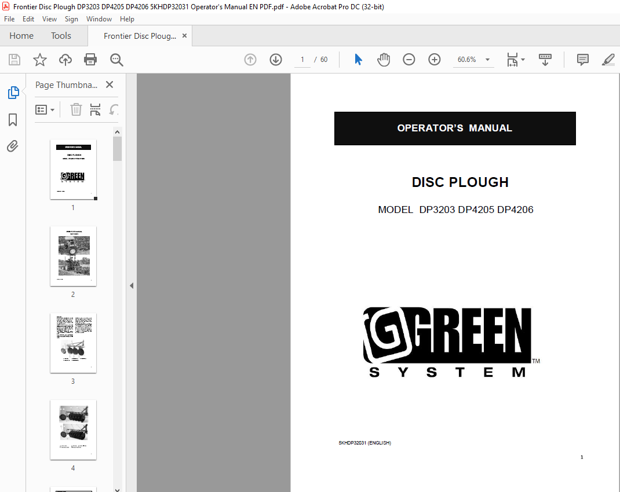The image size is (620, 492).
Task: Close the Page Thumbnails panel
Action: pos(110,85)
